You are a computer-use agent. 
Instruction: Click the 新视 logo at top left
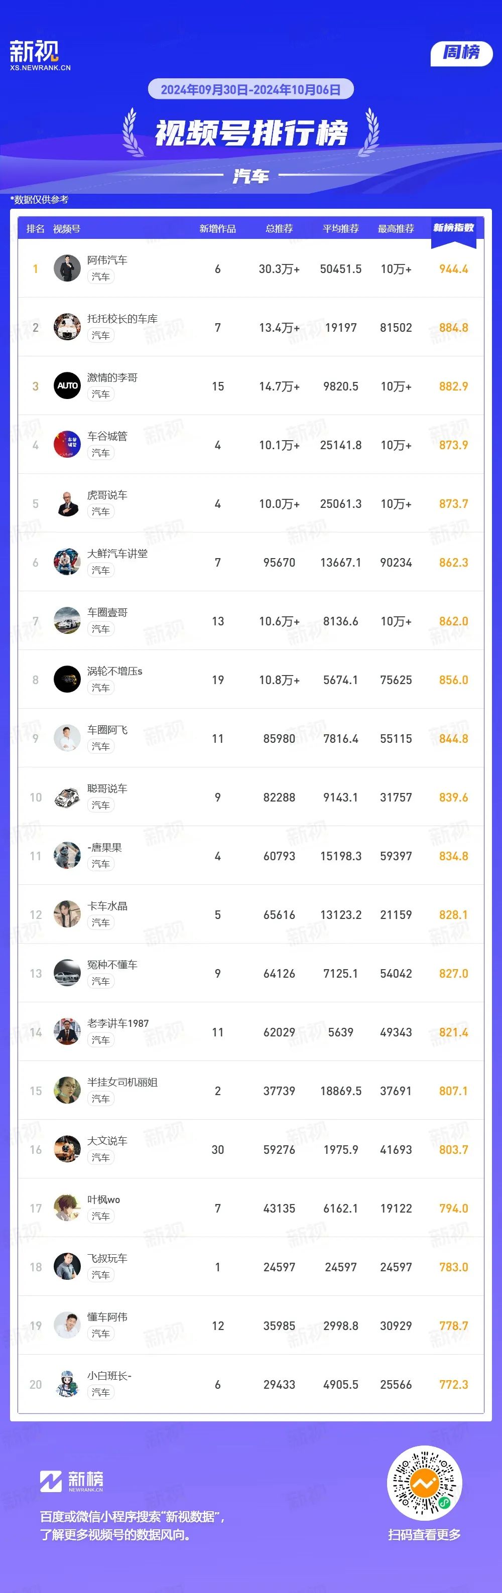(40, 56)
